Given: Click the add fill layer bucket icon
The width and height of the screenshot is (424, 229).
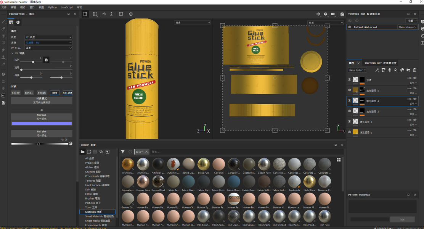Looking at the screenshot, I should (396, 70).
